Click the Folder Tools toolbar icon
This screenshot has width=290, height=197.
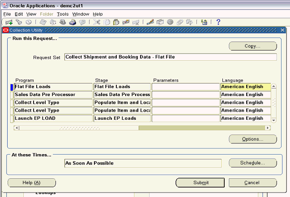[x=189, y=22]
